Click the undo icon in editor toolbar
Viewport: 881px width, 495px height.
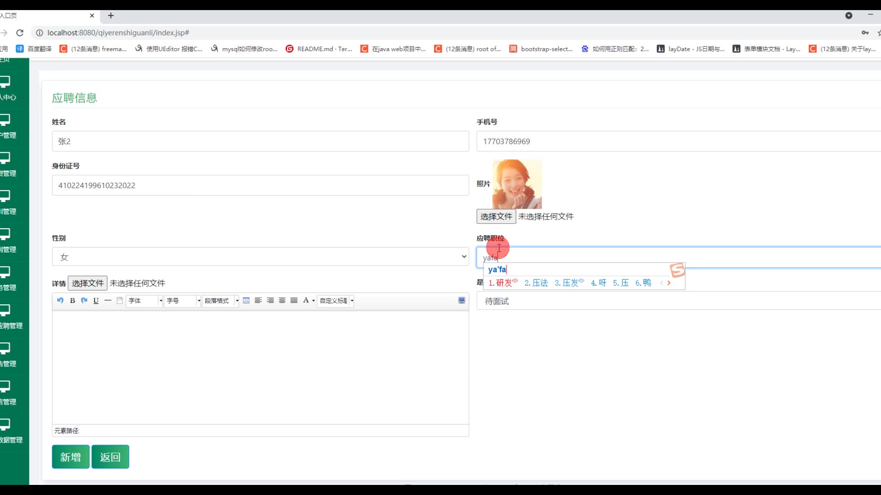[60, 301]
